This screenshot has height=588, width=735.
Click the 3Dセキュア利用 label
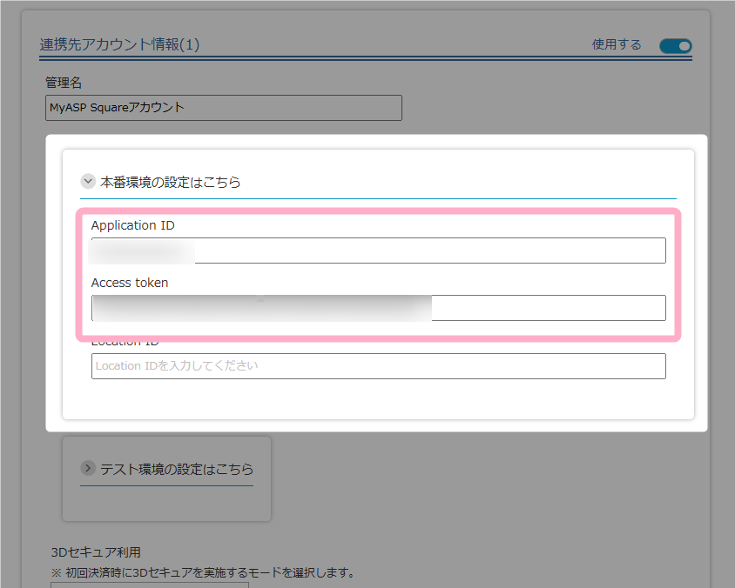click(96, 551)
